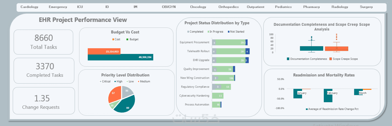The image size is (392, 126).
Task: Choose the ICU slicer option
Action: coord(80,7)
